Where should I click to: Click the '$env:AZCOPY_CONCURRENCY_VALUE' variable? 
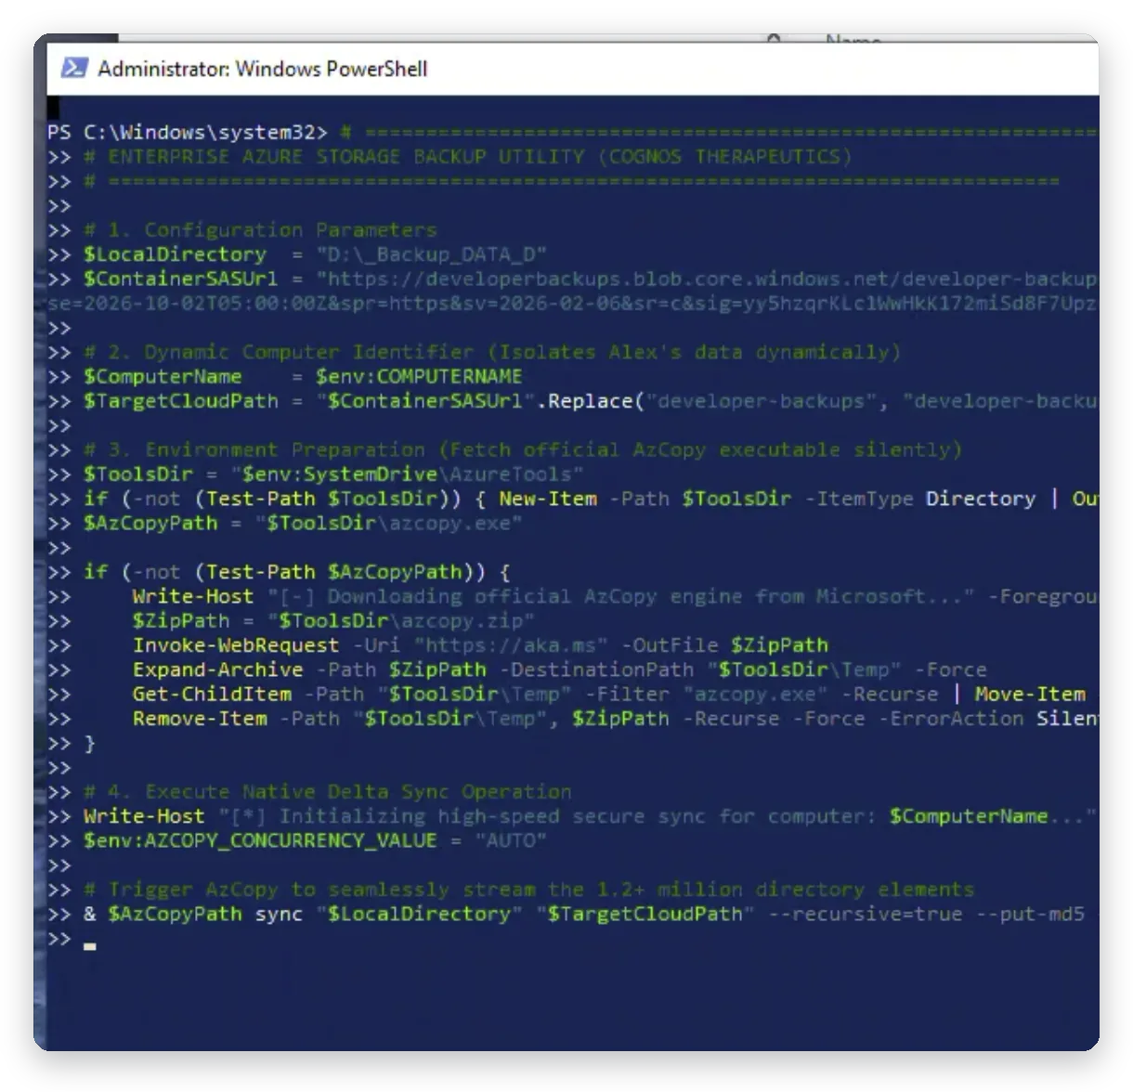260,840
